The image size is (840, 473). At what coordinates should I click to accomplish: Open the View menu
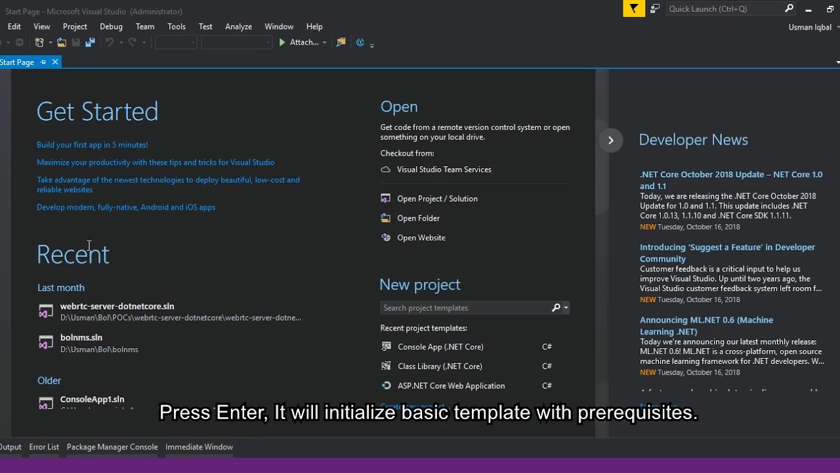[42, 26]
